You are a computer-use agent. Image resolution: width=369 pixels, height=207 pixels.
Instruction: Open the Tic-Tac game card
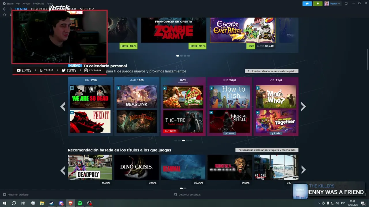tap(183, 121)
